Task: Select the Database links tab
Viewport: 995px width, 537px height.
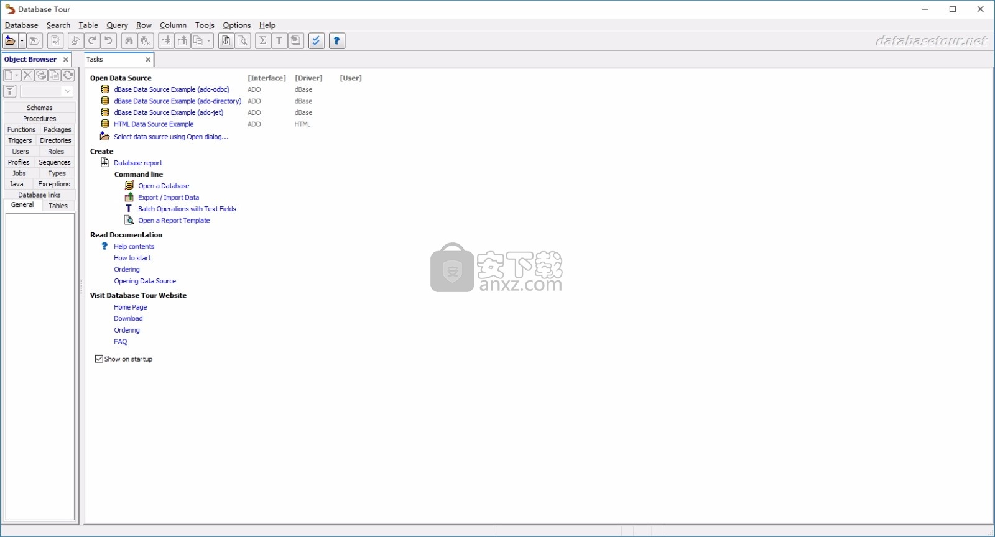Action: [x=40, y=195]
